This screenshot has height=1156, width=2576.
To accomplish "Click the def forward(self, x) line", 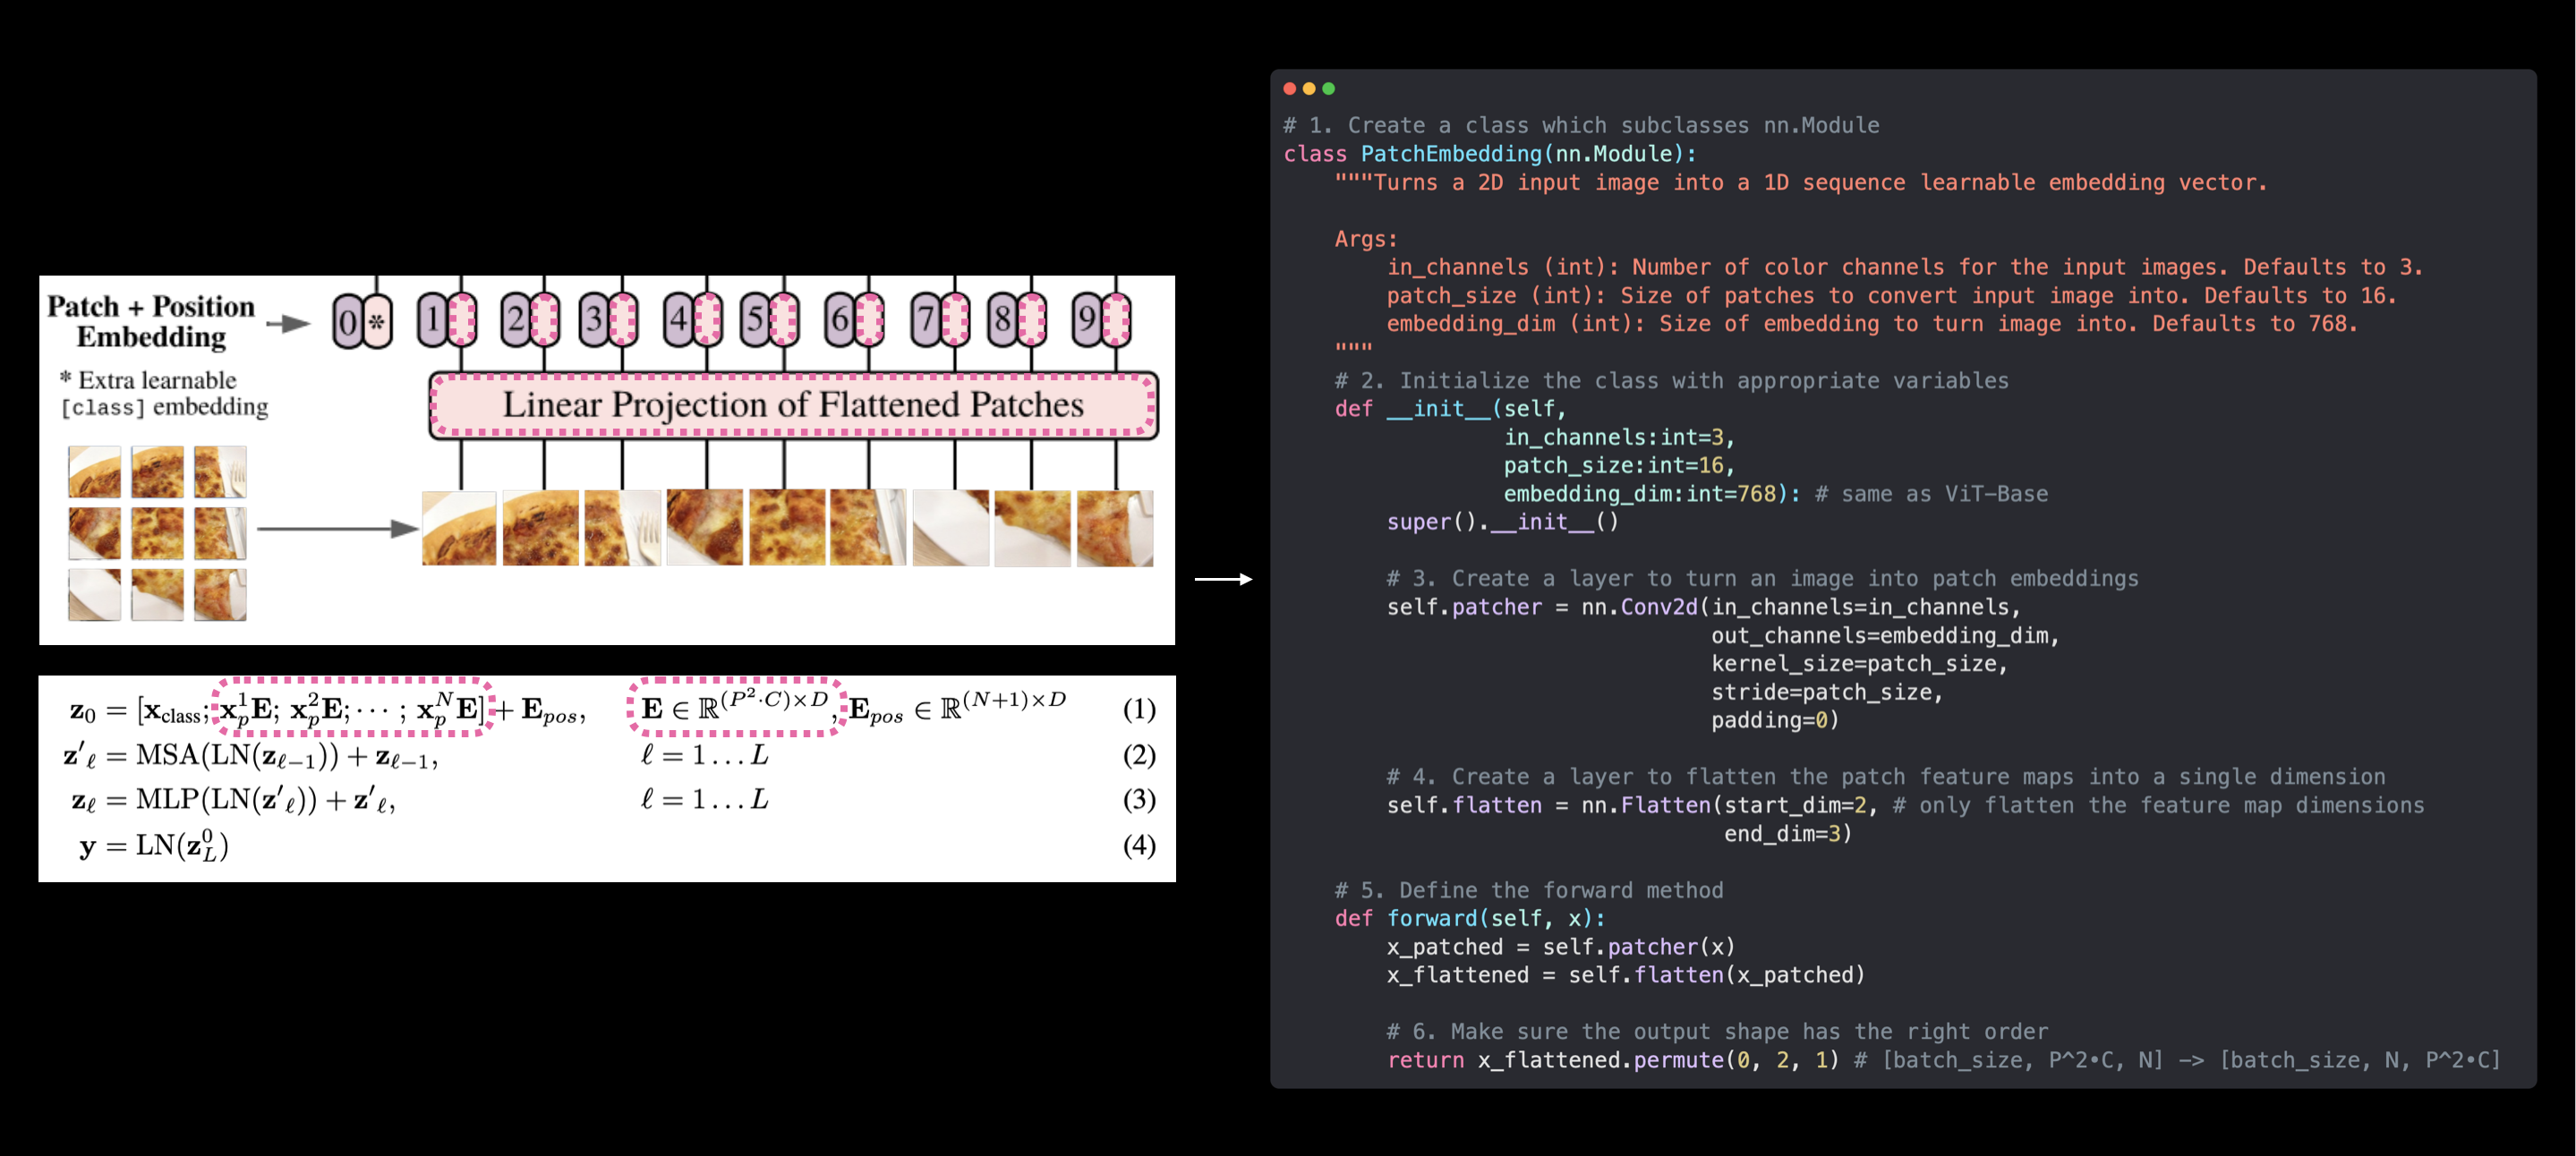I will pos(1469,918).
